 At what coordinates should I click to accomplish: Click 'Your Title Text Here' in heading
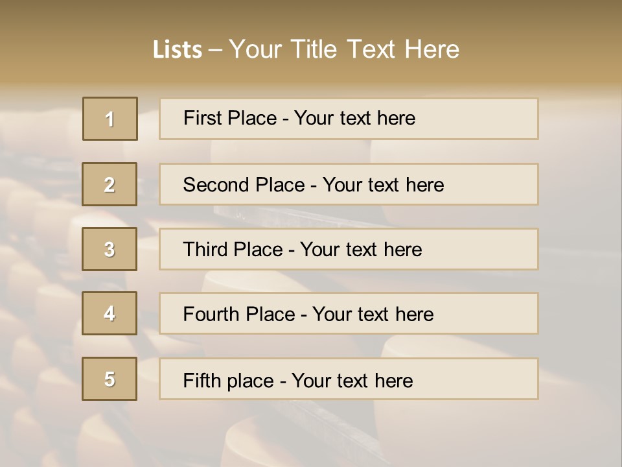coord(344,49)
